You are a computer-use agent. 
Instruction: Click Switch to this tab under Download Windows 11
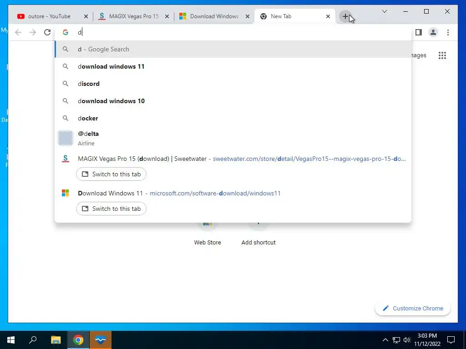[111, 209]
